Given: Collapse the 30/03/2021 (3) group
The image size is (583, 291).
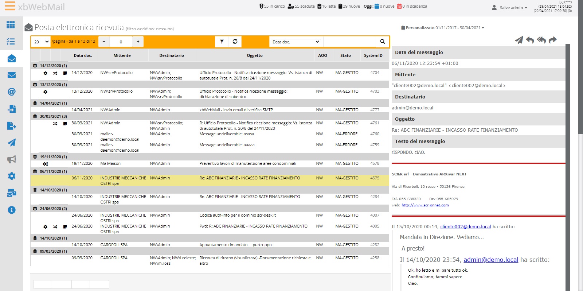Looking at the screenshot, I should pos(35,116).
